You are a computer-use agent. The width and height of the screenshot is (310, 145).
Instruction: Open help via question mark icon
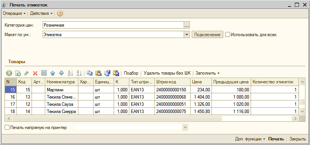coord(60,13)
